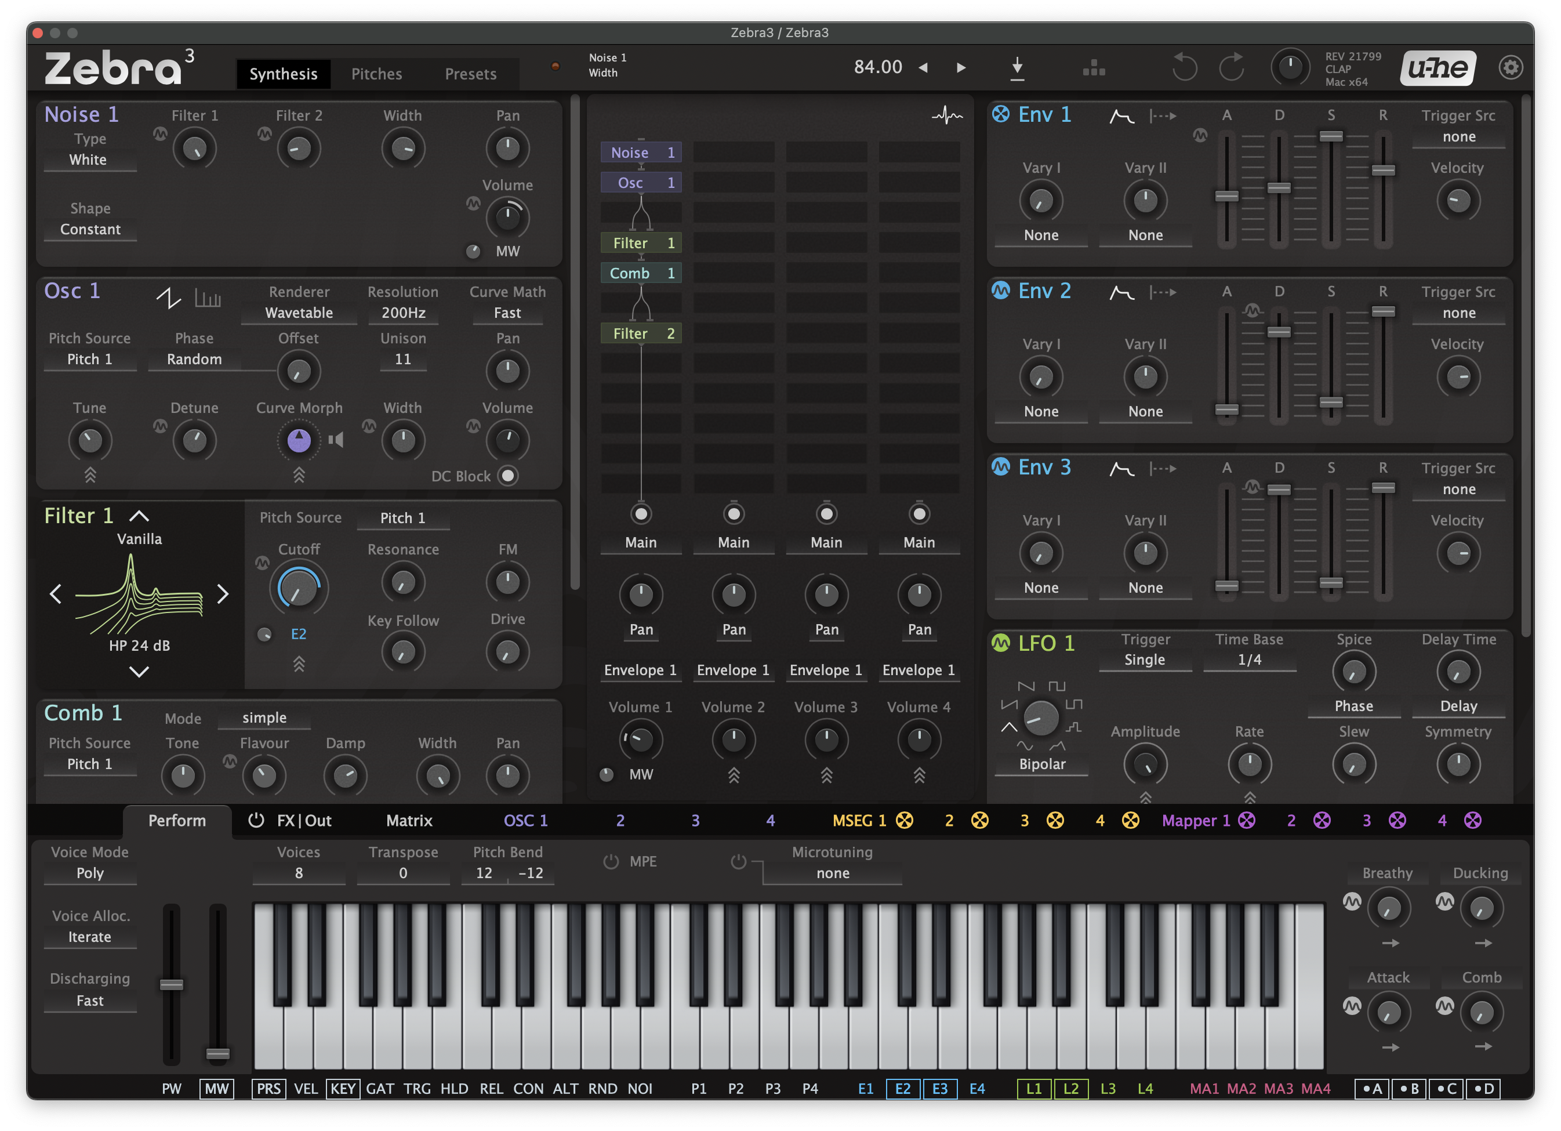Click the undo arrow icon

(1184, 67)
